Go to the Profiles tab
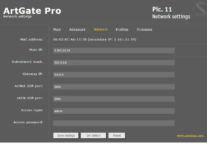The image size is (207, 144). (122, 29)
